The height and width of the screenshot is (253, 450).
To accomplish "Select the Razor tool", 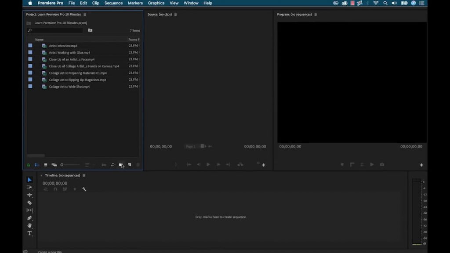I will (29, 202).
